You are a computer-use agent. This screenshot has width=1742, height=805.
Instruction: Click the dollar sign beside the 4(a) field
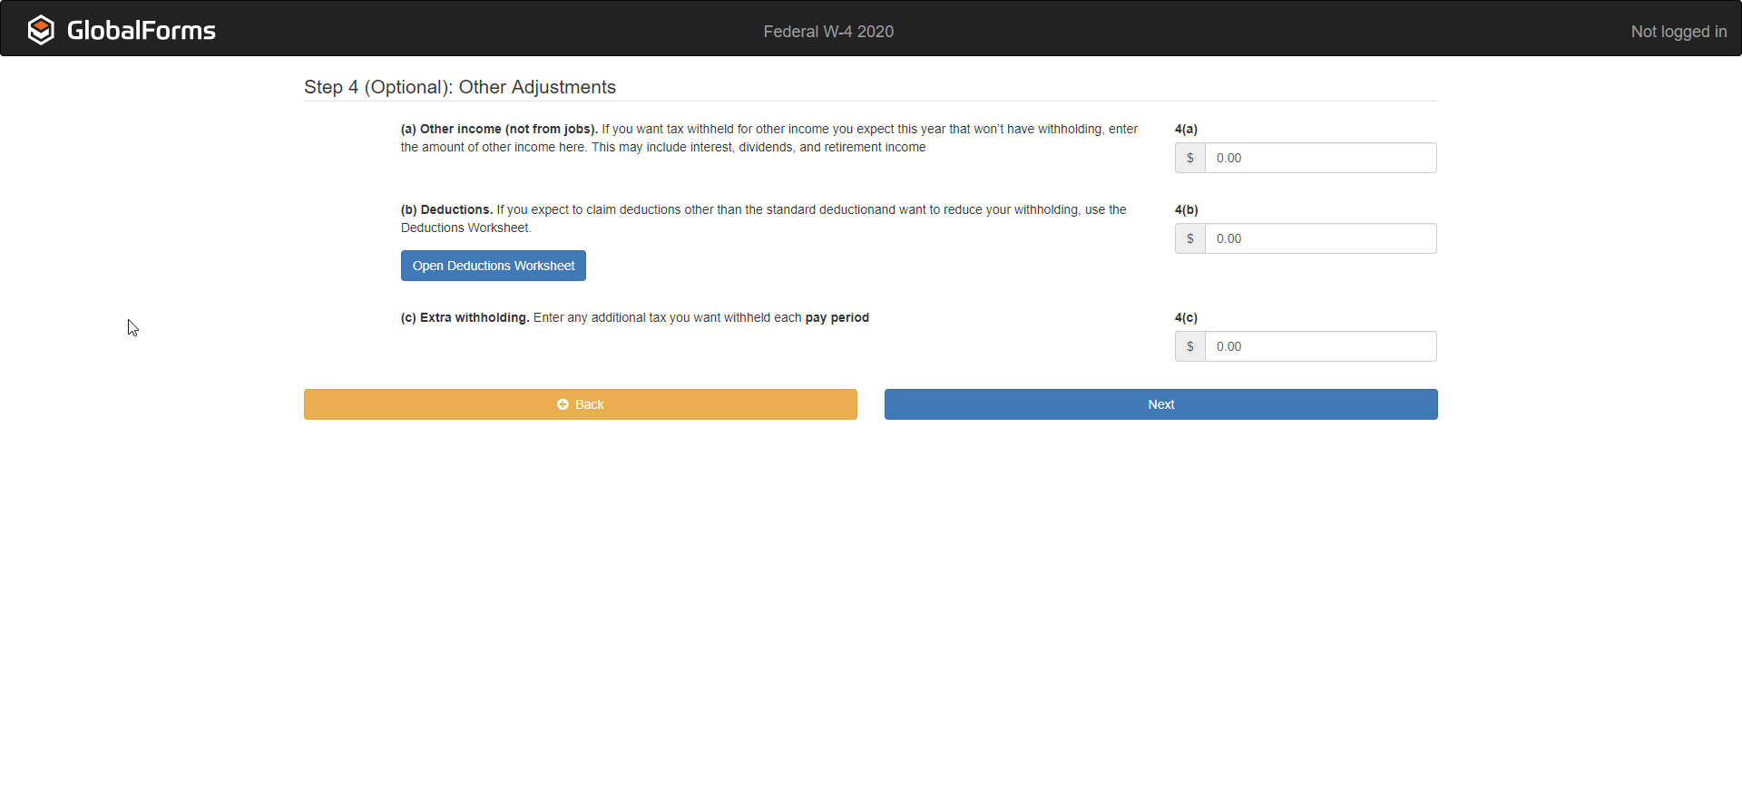(x=1189, y=158)
